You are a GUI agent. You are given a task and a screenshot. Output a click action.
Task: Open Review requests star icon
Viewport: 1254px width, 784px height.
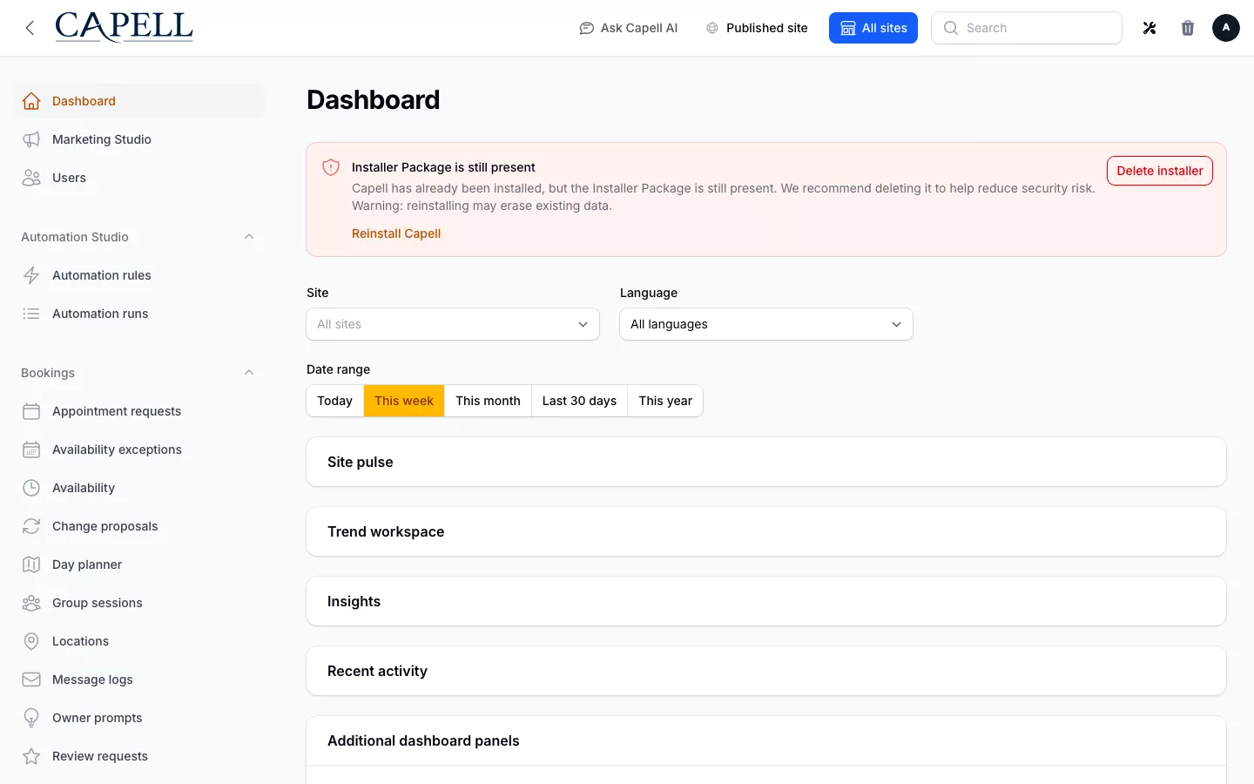point(31,756)
